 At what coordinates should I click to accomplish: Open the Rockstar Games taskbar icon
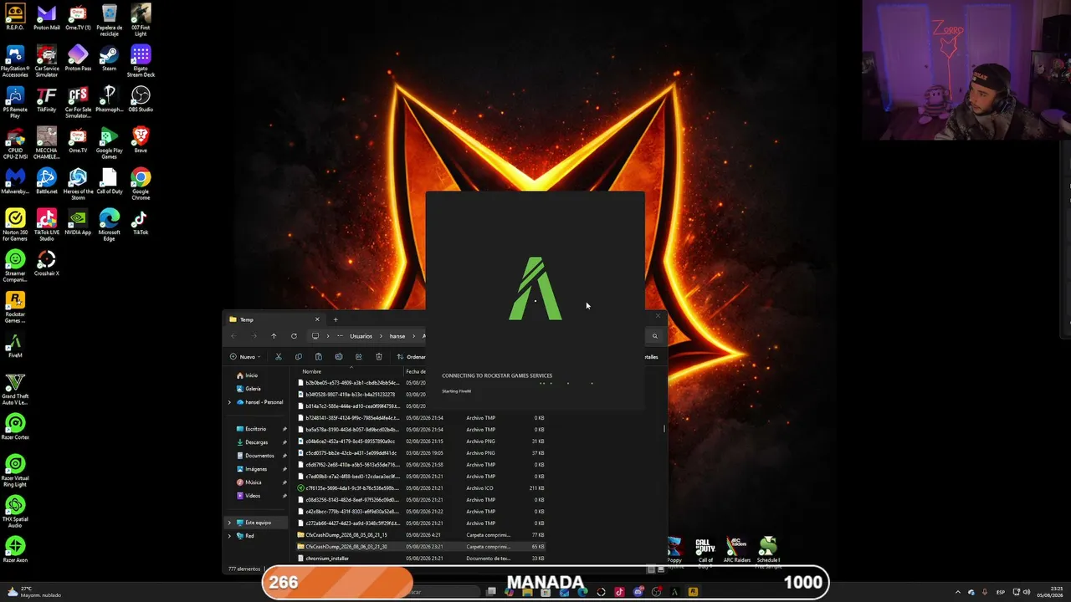point(693,592)
